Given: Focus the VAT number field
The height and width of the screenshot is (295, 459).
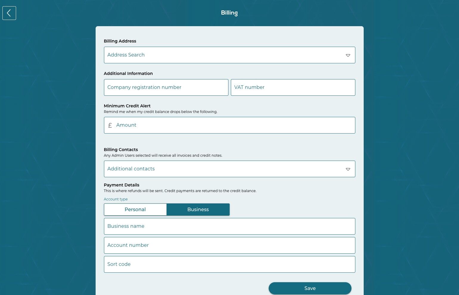Looking at the screenshot, I should pyautogui.click(x=293, y=87).
